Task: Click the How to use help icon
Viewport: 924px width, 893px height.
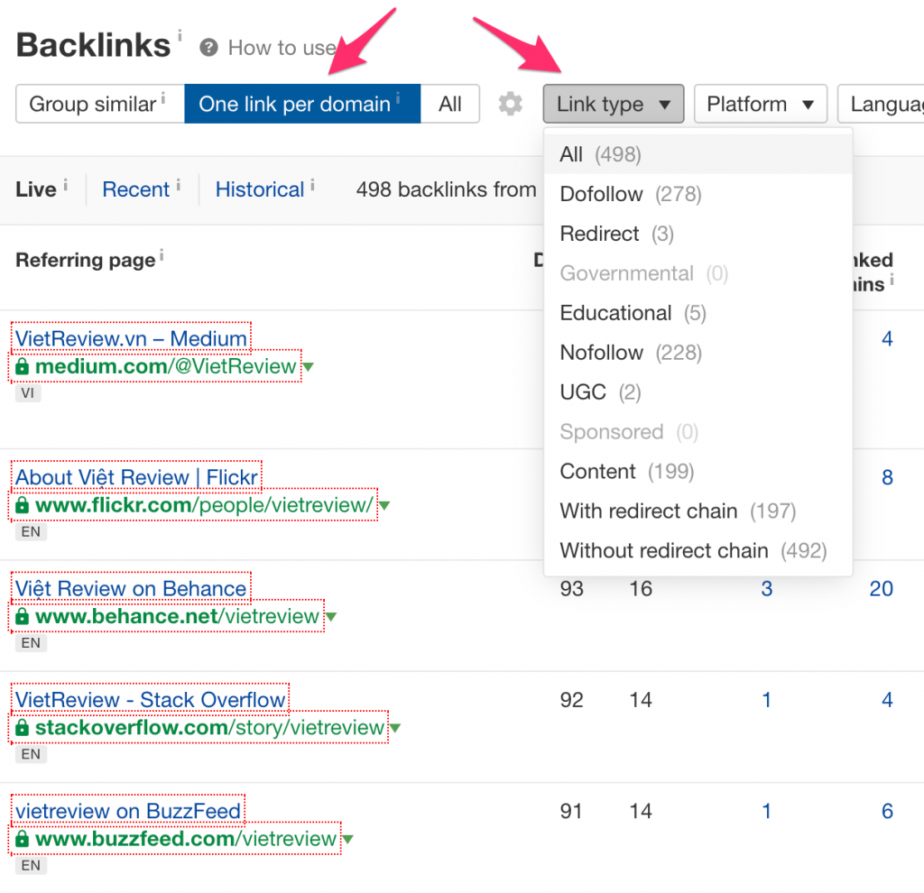Action: coord(208,47)
